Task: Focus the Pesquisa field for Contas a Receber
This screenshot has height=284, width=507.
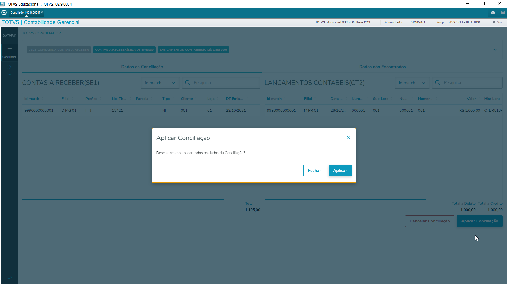Action: point(221,83)
